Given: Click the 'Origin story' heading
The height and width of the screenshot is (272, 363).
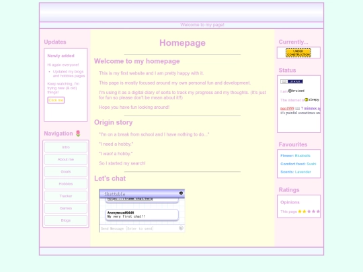Looking at the screenshot, I should point(113,122).
